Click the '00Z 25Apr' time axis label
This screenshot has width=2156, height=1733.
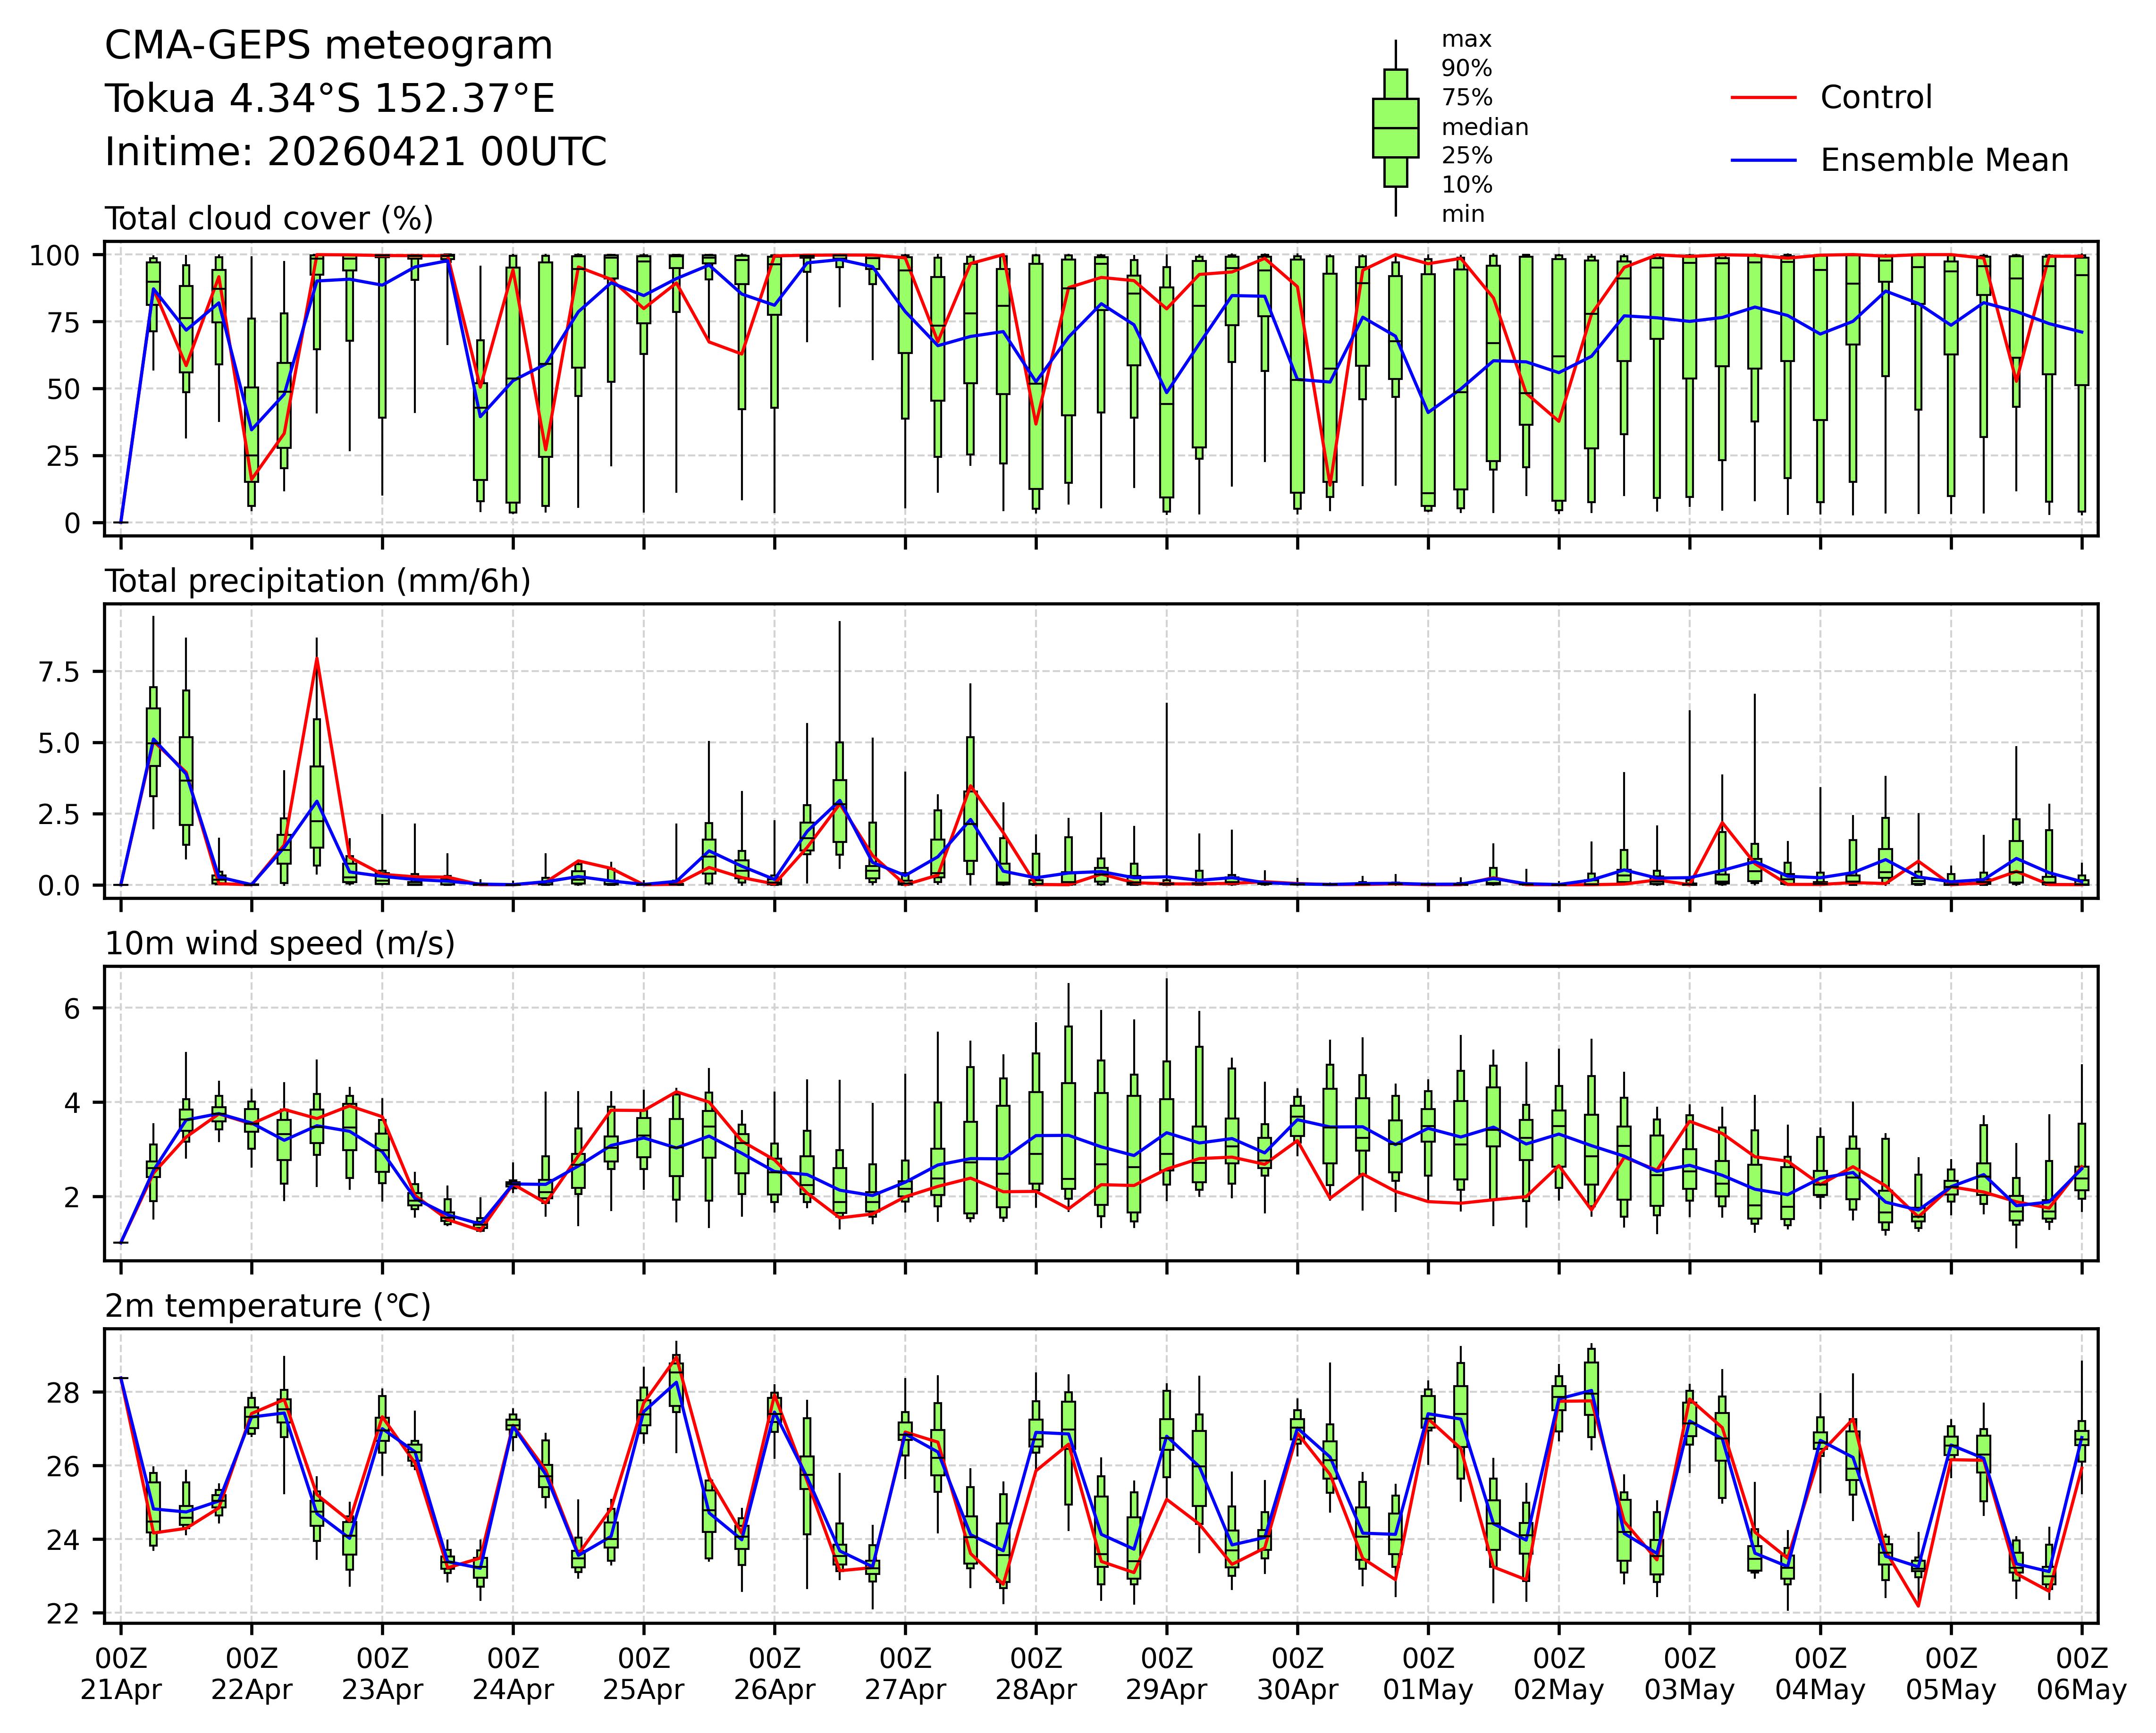[643, 1673]
